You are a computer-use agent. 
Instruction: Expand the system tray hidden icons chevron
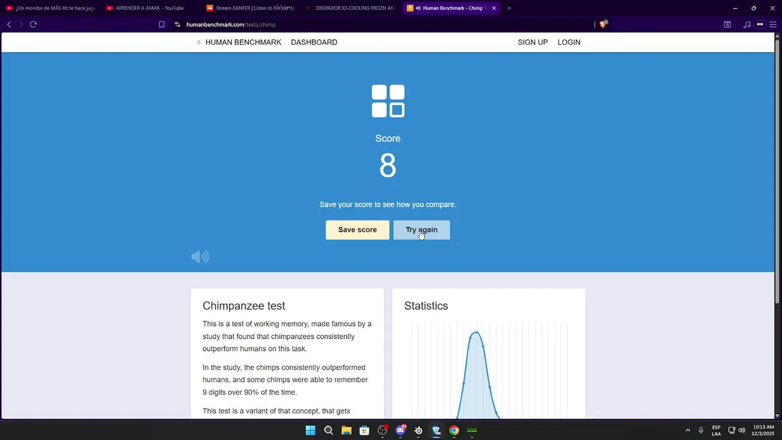(x=687, y=430)
